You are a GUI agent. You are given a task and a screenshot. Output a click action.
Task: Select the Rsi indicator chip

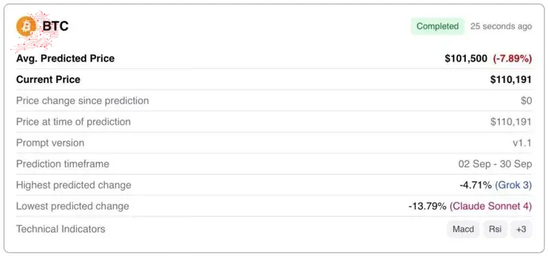point(495,229)
